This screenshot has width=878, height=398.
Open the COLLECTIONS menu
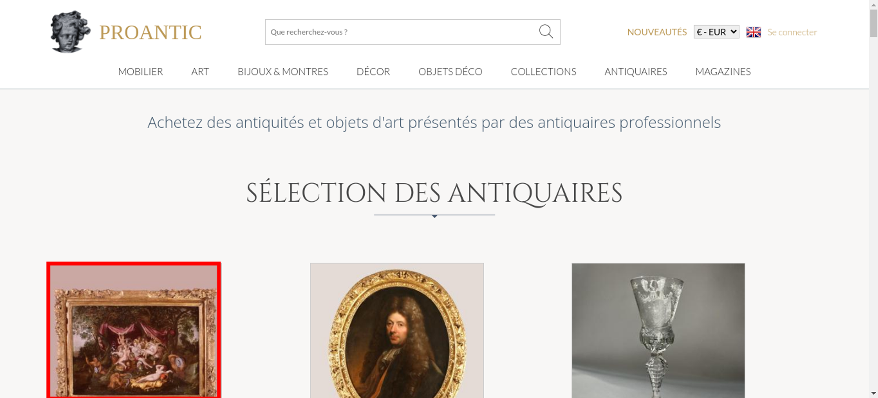tap(543, 71)
